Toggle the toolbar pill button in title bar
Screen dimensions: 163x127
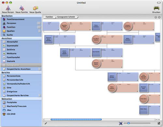[x=159, y=3]
